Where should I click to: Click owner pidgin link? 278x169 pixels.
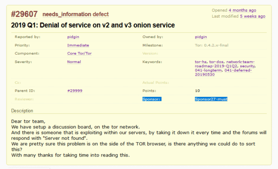pos(201,37)
